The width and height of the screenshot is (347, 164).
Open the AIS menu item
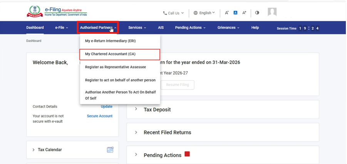pos(161,28)
